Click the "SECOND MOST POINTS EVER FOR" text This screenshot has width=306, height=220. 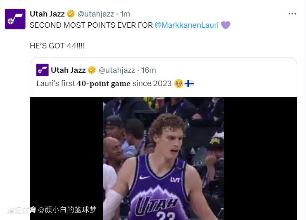91,25
